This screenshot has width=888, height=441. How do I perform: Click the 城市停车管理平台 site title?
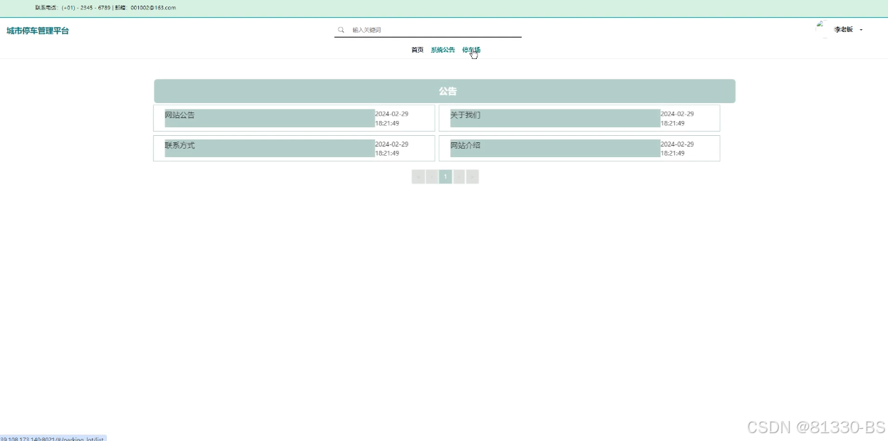38,31
